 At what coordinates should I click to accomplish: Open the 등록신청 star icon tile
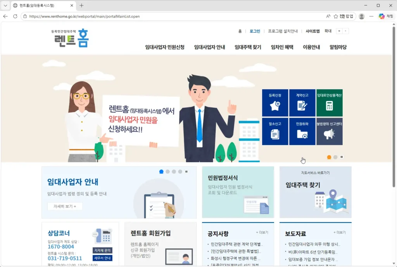click(275, 103)
